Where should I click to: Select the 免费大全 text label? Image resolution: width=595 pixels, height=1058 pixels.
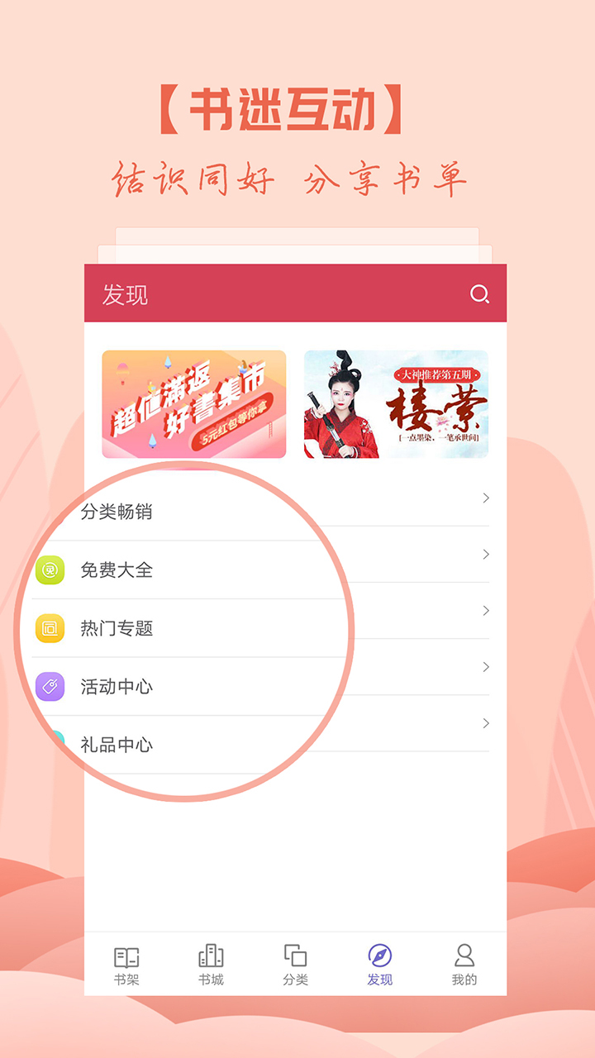[117, 570]
